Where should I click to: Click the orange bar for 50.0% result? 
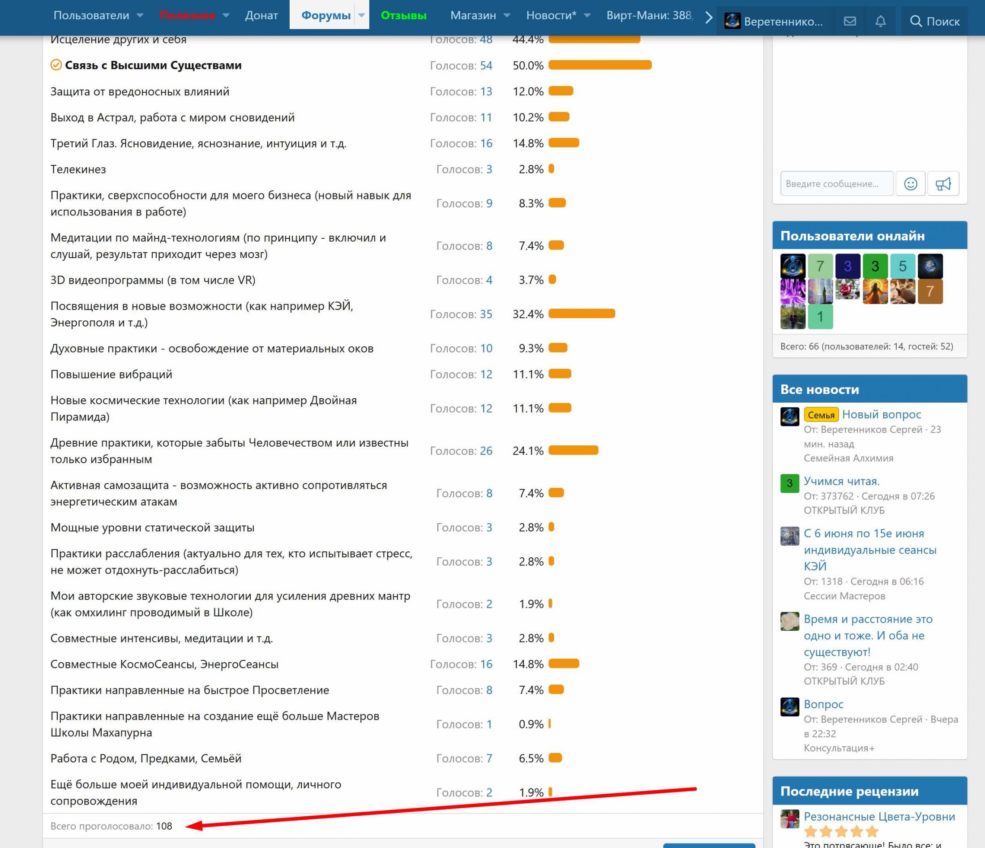click(600, 65)
